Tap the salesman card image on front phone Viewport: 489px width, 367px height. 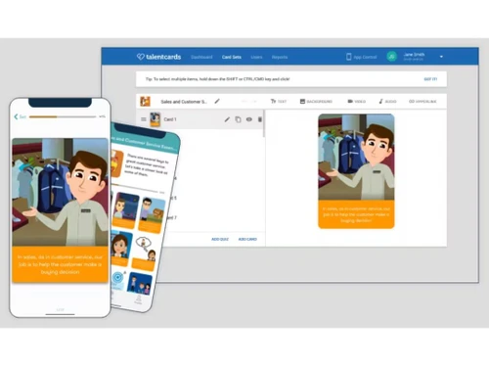coord(61,192)
